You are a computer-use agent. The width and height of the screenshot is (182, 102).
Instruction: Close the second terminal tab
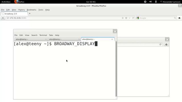79,39
